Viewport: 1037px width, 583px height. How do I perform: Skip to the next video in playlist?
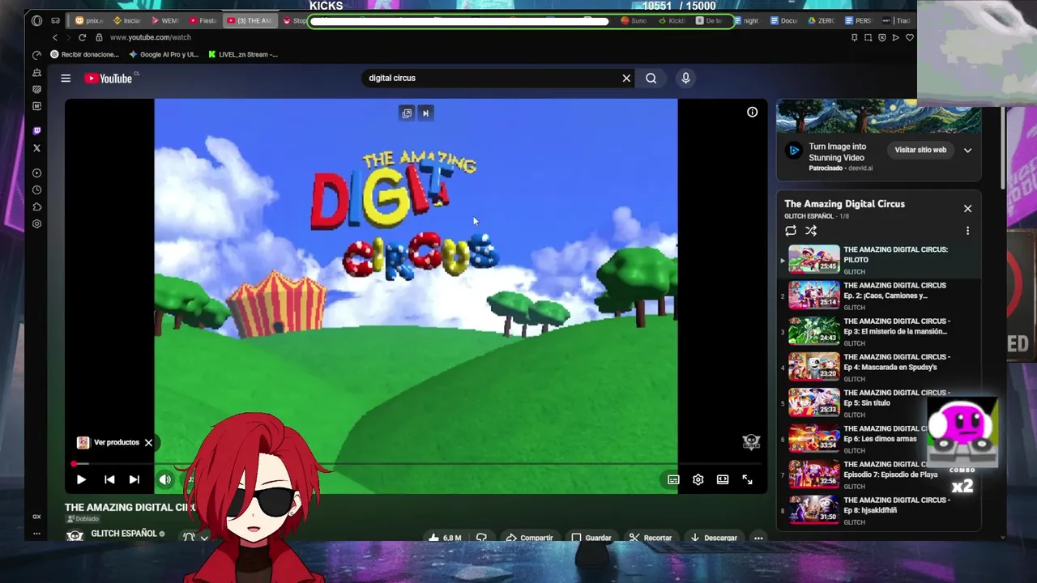[134, 480]
